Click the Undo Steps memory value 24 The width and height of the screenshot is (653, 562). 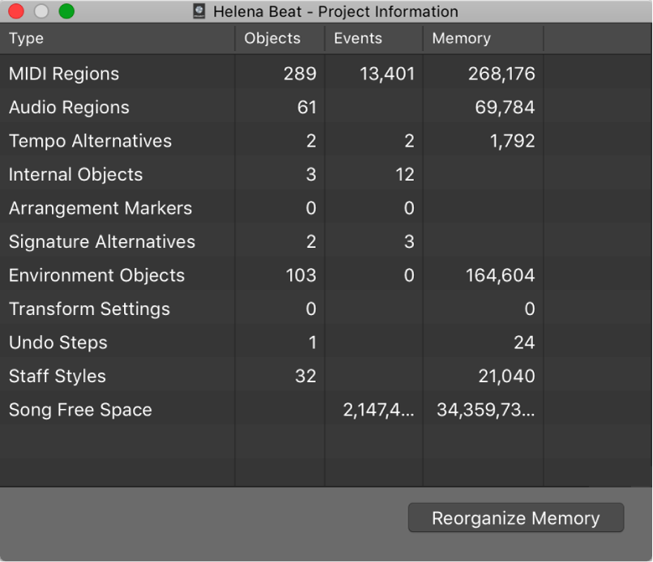524,343
